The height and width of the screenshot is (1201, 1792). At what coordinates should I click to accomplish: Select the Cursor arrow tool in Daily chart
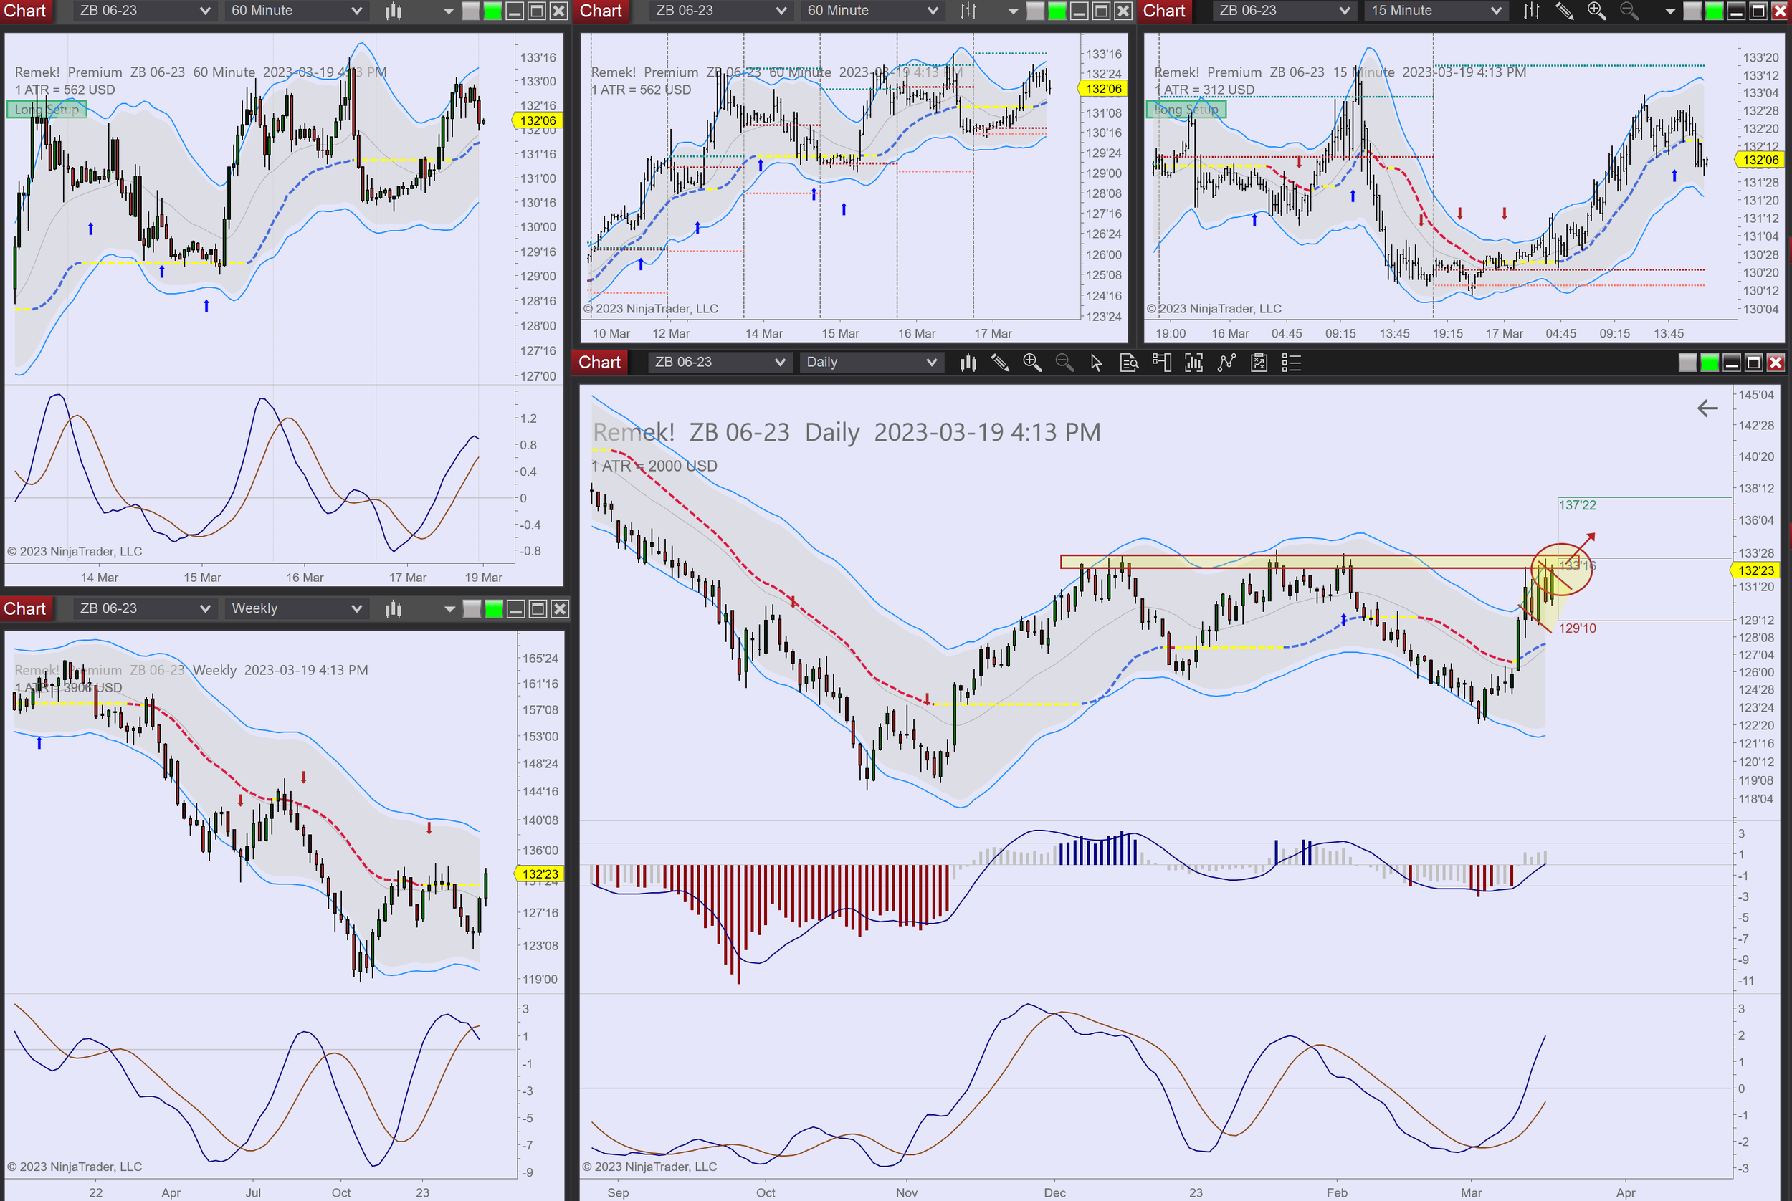point(1095,363)
